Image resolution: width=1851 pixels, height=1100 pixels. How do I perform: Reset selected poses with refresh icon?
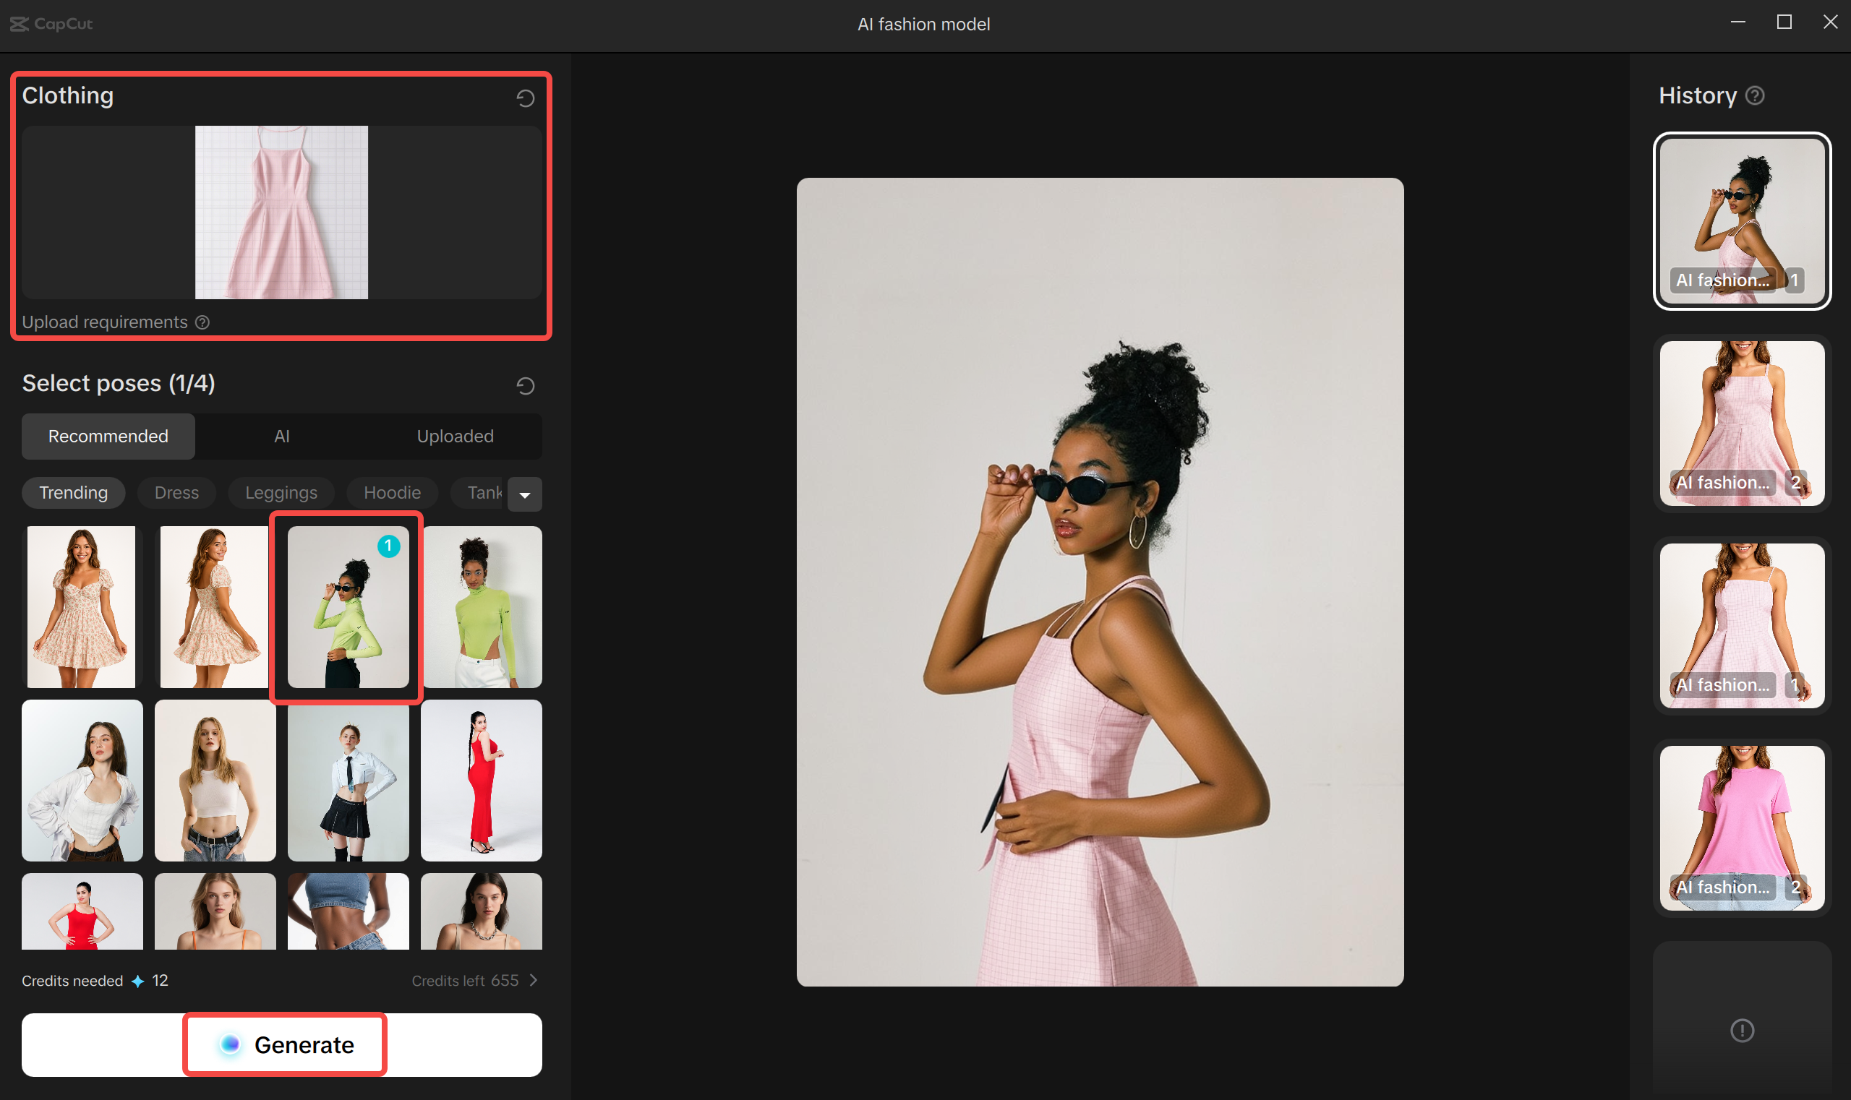pyautogui.click(x=525, y=385)
